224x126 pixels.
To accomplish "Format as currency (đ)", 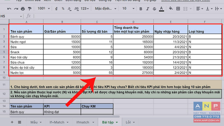I will pyautogui.click(x=56, y=9).
